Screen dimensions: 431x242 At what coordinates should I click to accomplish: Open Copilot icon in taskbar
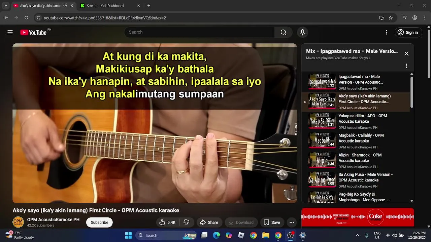pos(229,235)
